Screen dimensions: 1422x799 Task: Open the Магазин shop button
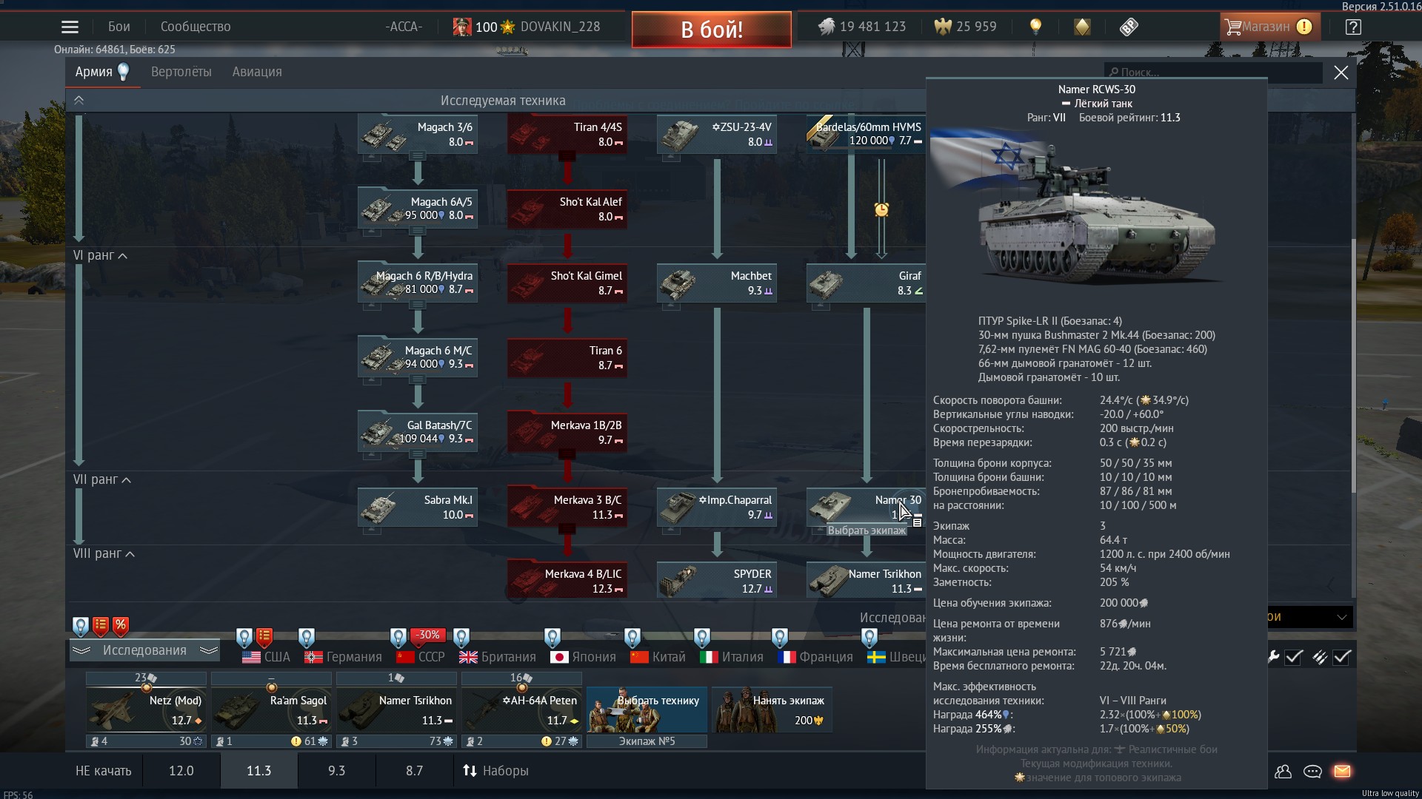point(1266,27)
